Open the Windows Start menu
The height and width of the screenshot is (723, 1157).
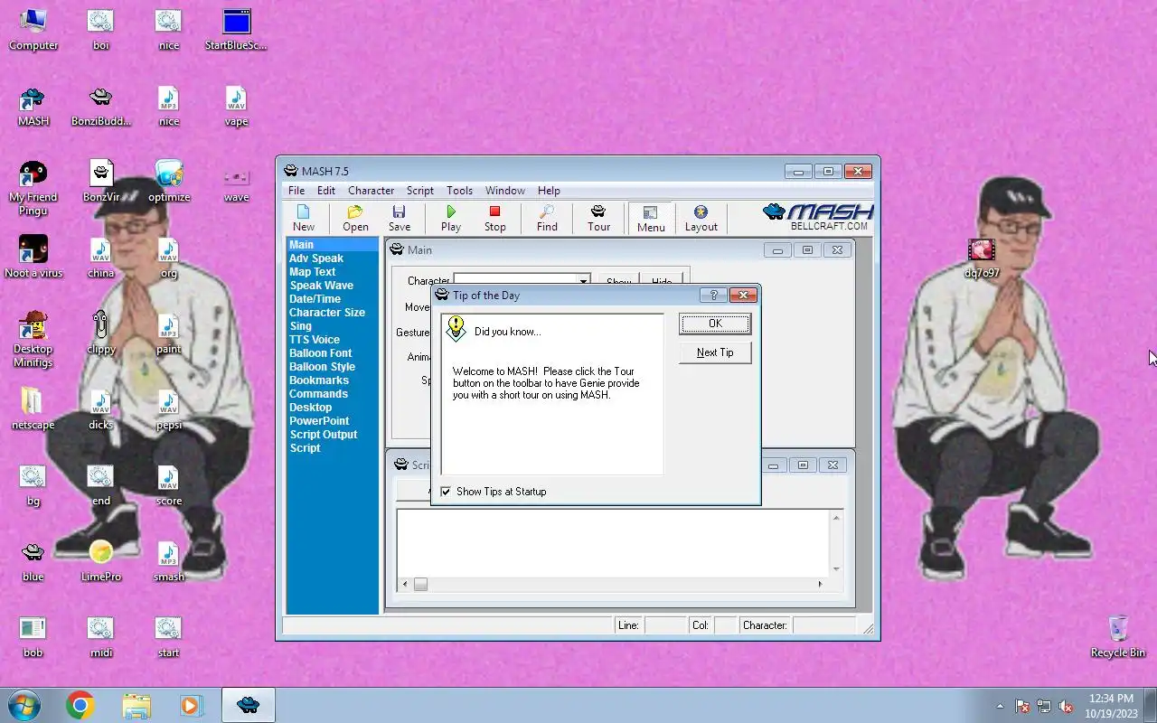point(24,705)
